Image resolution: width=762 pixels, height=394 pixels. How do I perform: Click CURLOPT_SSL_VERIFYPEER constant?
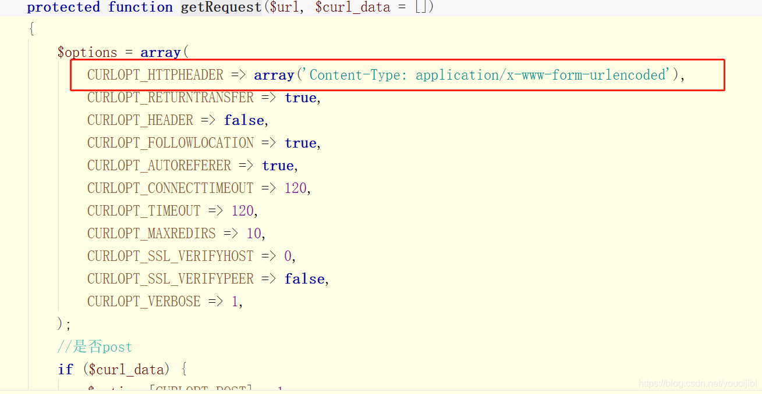point(171,279)
